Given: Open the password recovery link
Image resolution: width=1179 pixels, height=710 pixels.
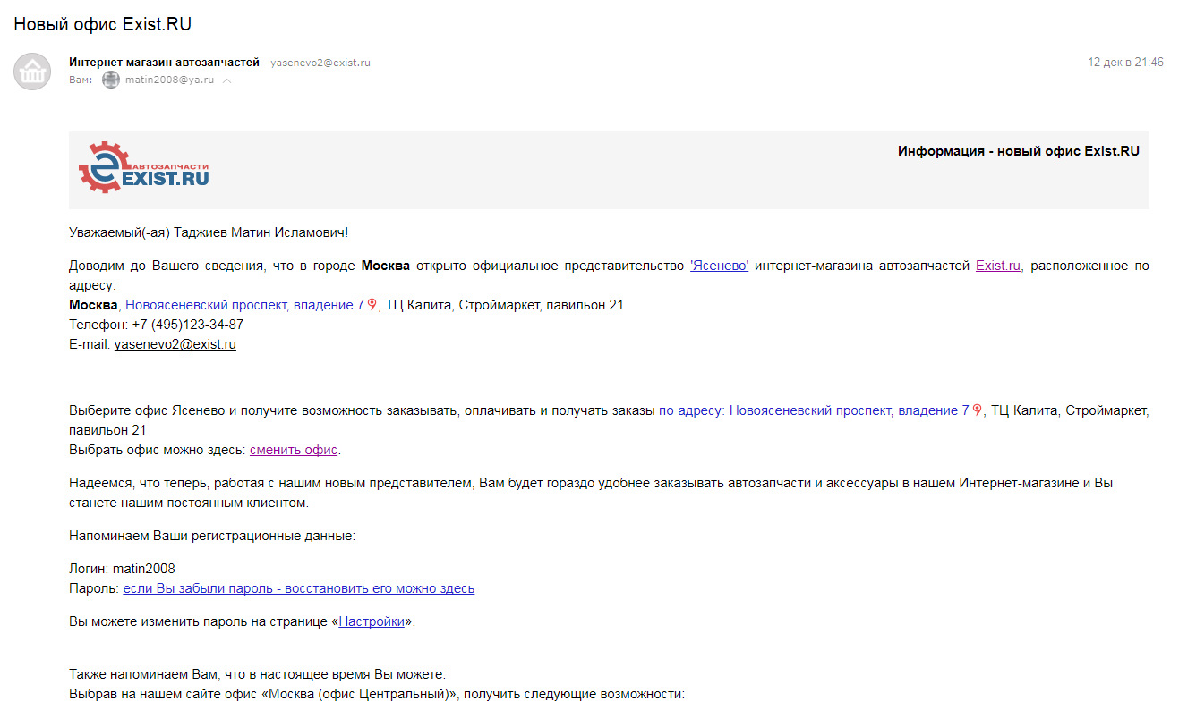Looking at the screenshot, I should (298, 588).
